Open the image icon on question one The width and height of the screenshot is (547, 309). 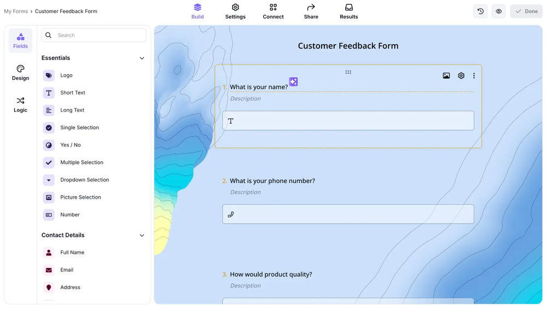point(446,76)
